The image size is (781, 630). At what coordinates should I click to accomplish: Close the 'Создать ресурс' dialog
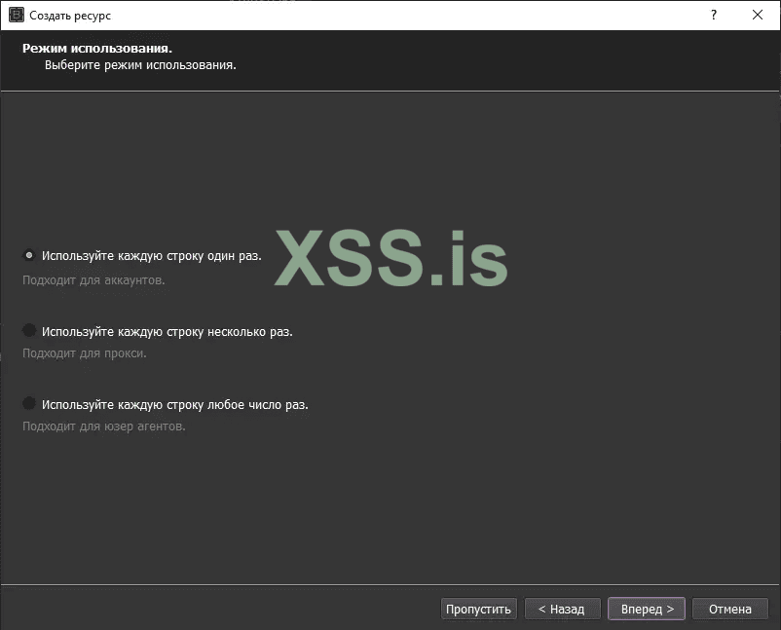pos(758,15)
